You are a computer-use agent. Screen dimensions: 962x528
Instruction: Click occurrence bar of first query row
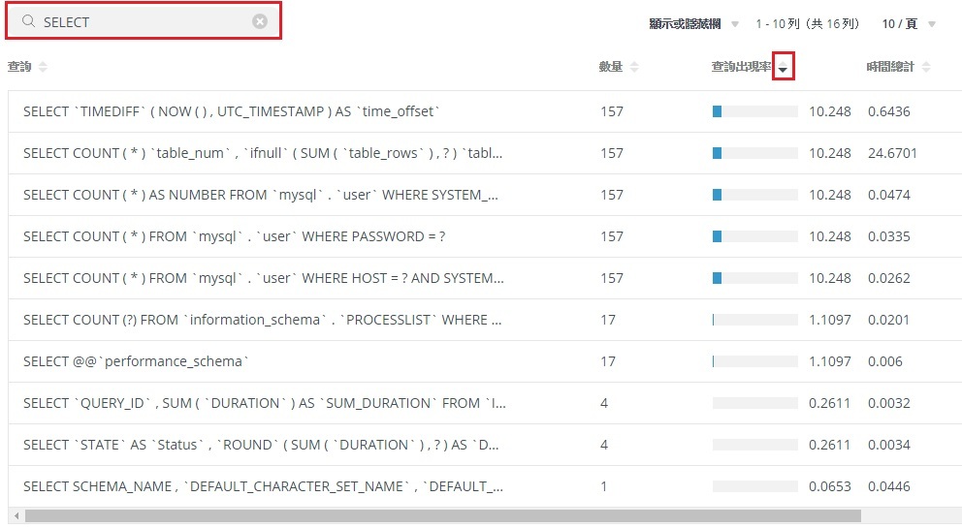click(x=754, y=111)
